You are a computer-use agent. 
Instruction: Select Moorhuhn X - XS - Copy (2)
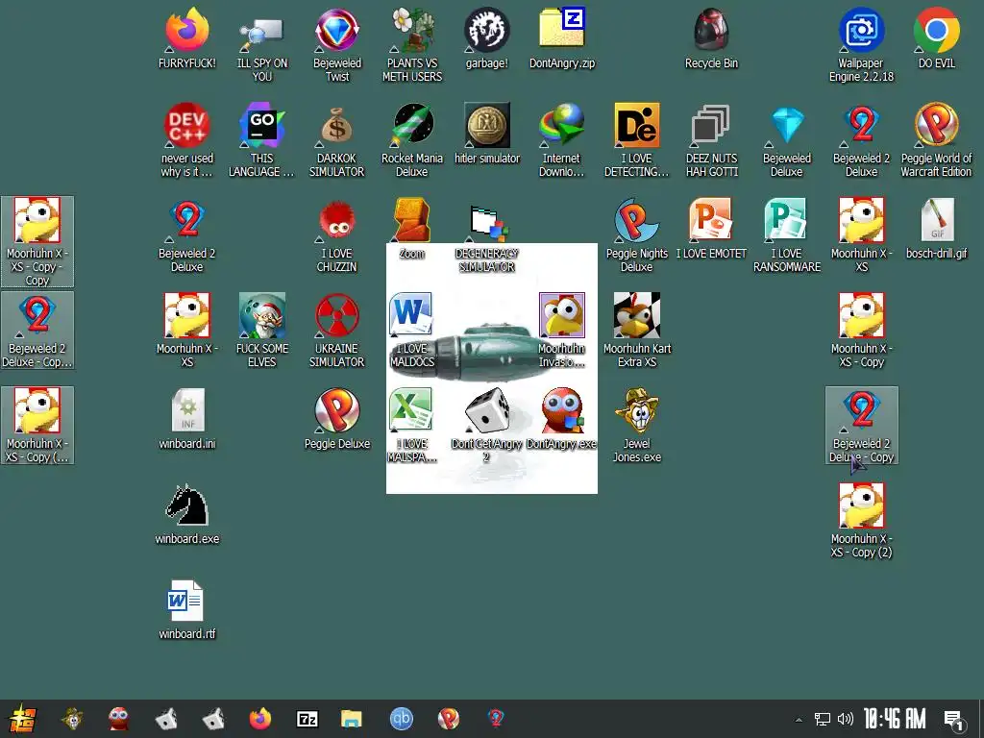862,521
